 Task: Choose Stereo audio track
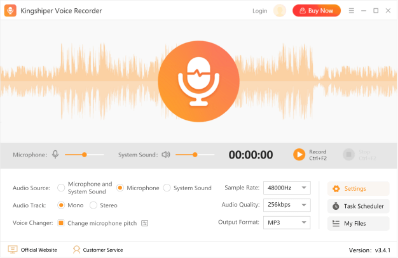coord(93,205)
